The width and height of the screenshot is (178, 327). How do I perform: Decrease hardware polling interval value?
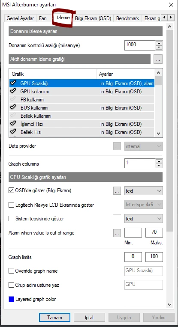pos(159,48)
